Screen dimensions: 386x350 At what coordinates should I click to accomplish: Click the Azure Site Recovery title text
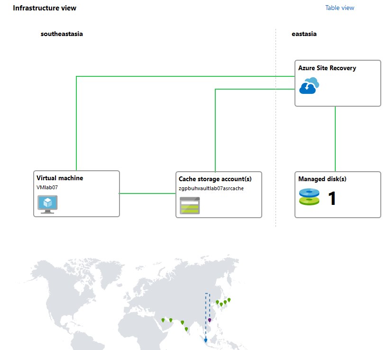pos(327,68)
